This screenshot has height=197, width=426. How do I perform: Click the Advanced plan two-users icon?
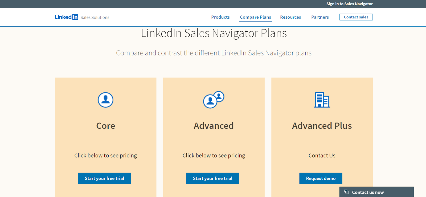(x=214, y=100)
